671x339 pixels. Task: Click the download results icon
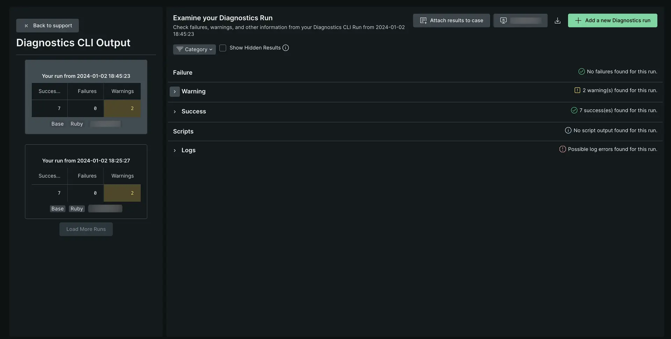pos(557,21)
